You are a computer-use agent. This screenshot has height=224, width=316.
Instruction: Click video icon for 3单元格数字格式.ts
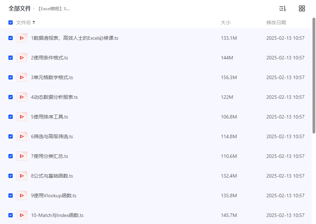pyautogui.click(x=22, y=77)
